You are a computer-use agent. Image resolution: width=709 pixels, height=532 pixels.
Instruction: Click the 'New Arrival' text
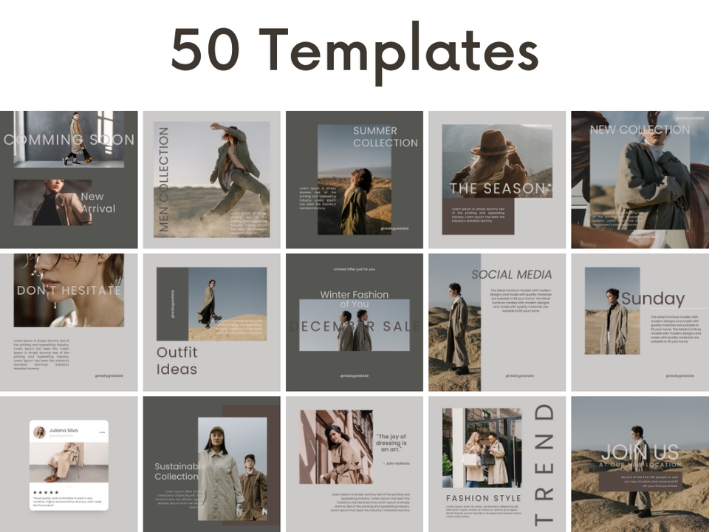[x=98, y=202]
